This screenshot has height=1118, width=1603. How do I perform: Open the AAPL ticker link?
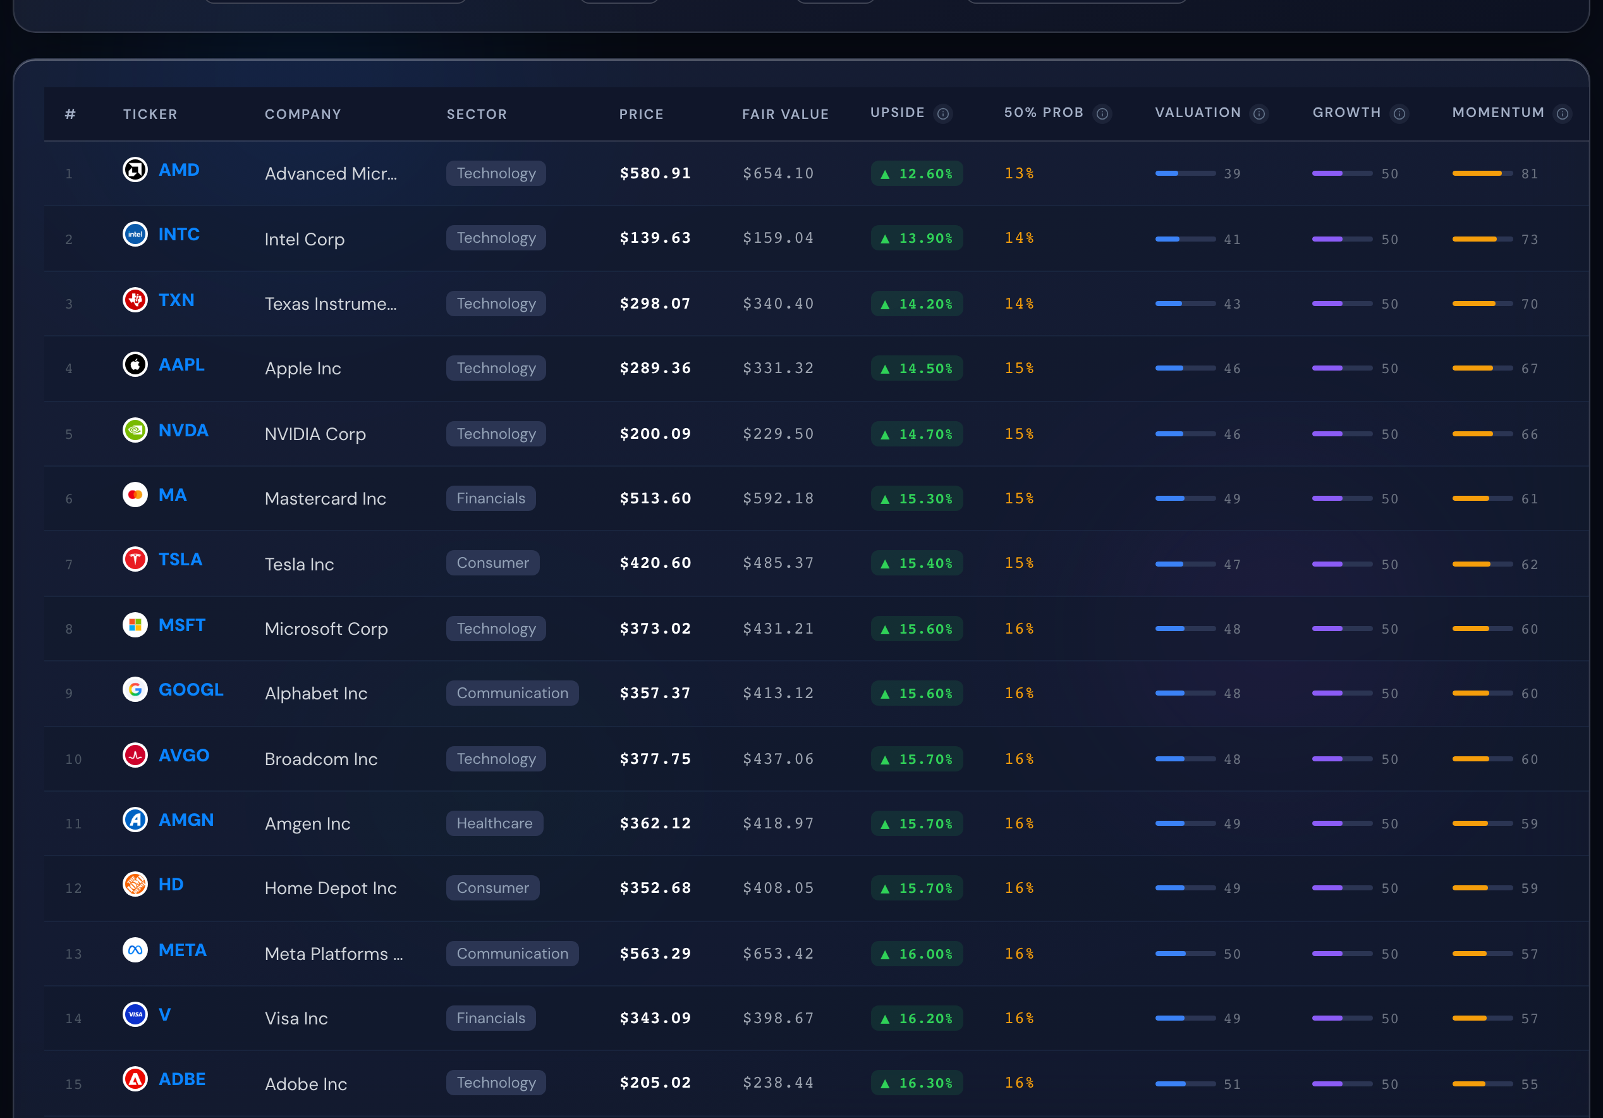click(x=181, y=364)
